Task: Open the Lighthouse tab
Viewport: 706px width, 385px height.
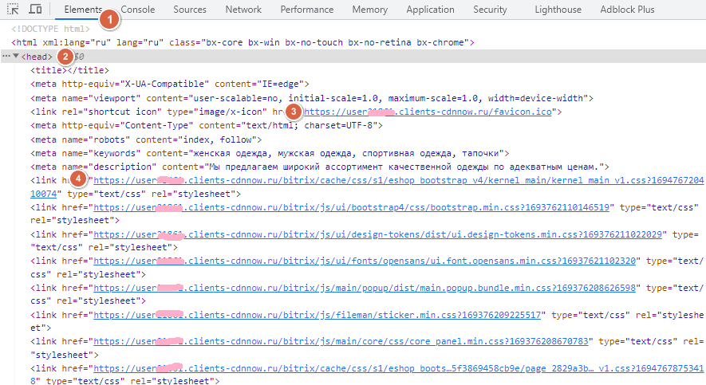Action: (558, 10)
